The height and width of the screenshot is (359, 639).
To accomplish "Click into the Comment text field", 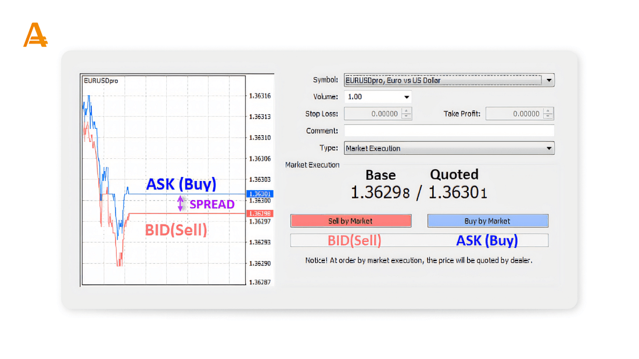I will pos(448,131).
